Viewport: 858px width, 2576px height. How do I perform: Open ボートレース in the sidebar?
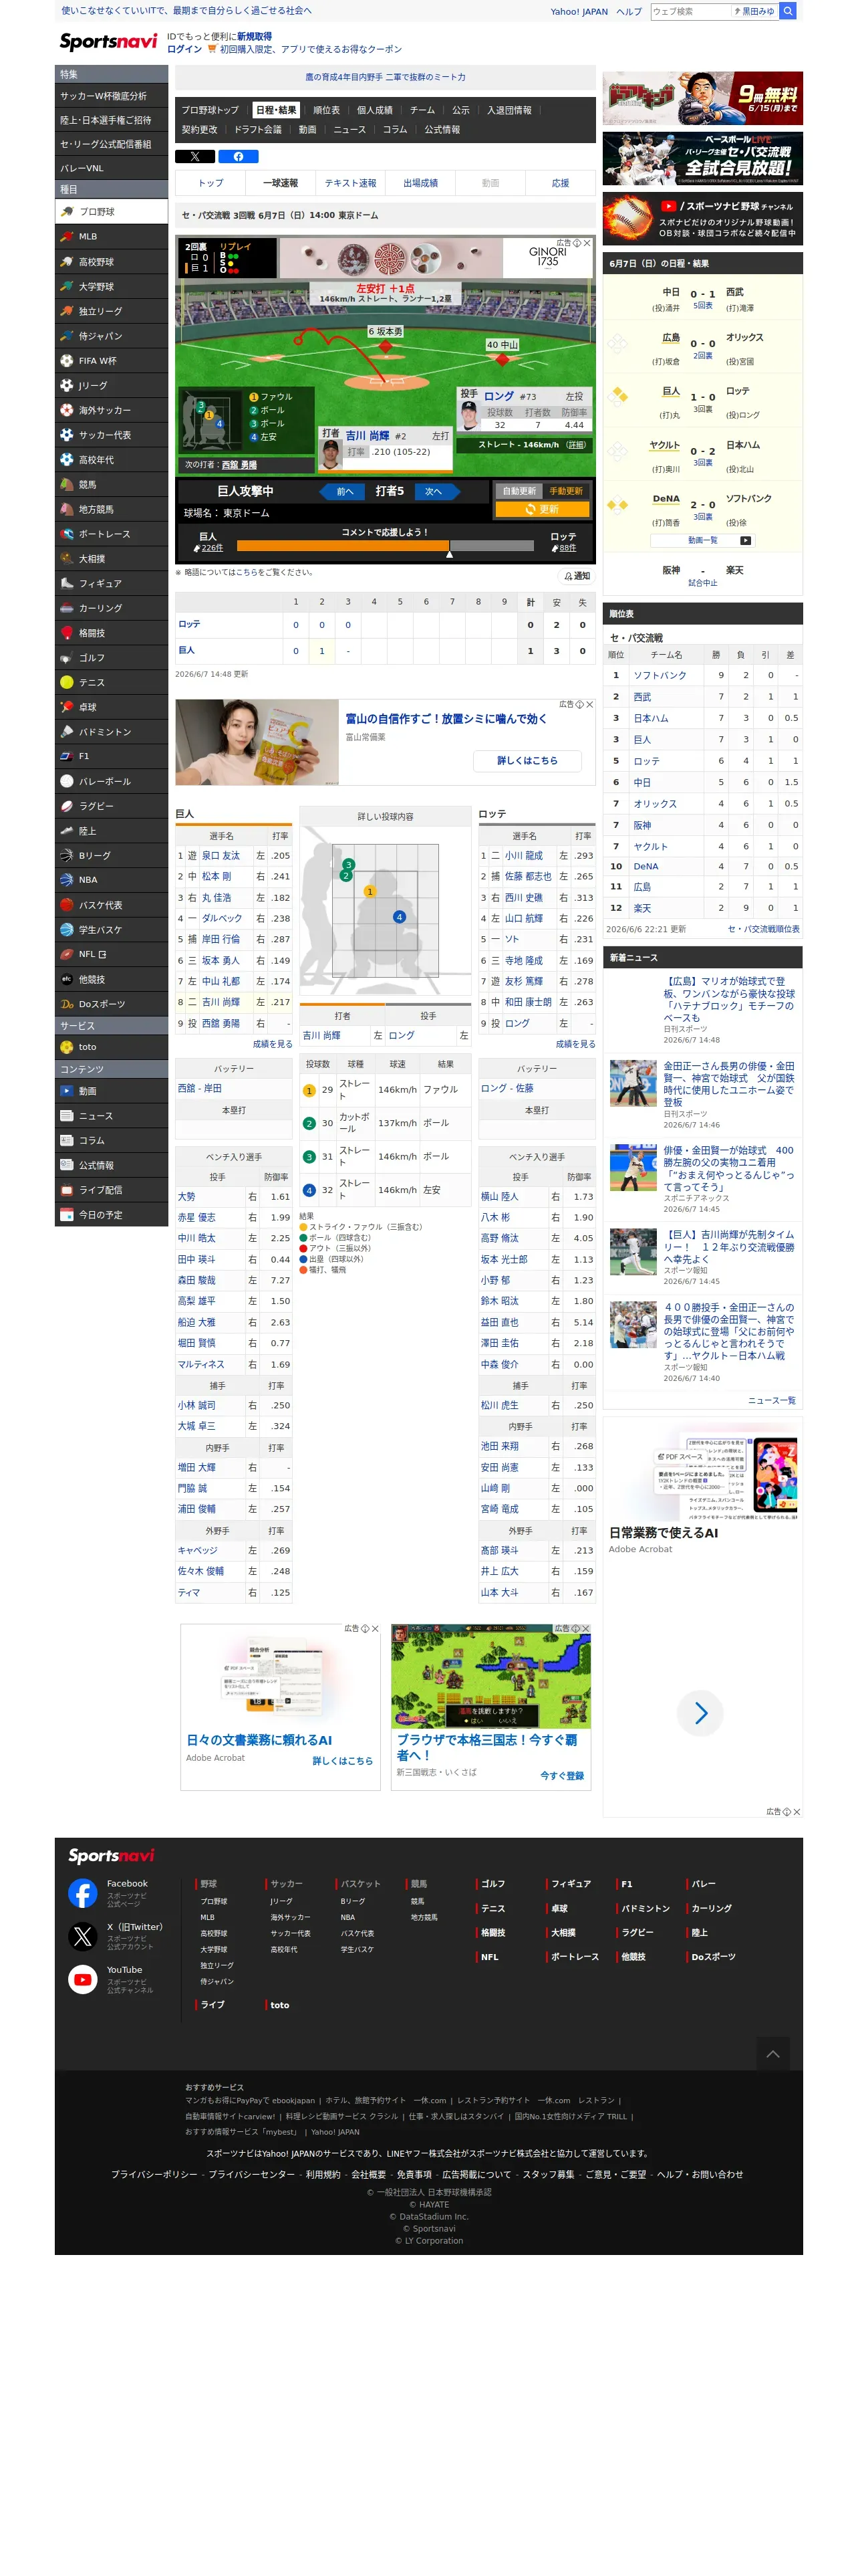[x=111, y=534]
